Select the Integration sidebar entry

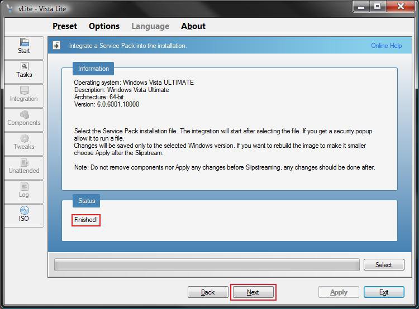click(x=24, y=95)
